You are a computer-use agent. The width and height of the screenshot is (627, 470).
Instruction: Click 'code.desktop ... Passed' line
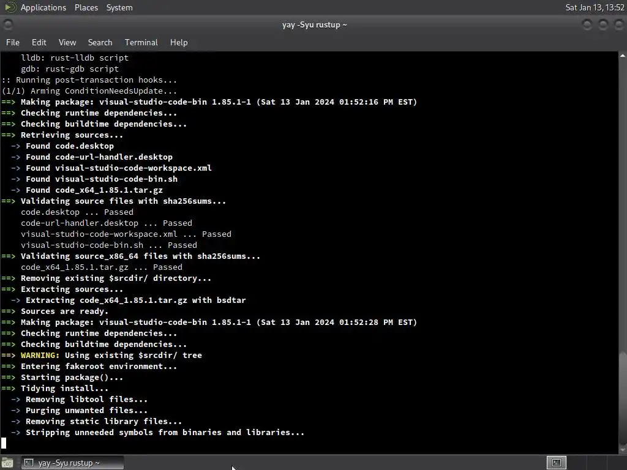[77, 212]
